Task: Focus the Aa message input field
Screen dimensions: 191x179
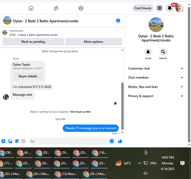Action: [x=69, y=141]
